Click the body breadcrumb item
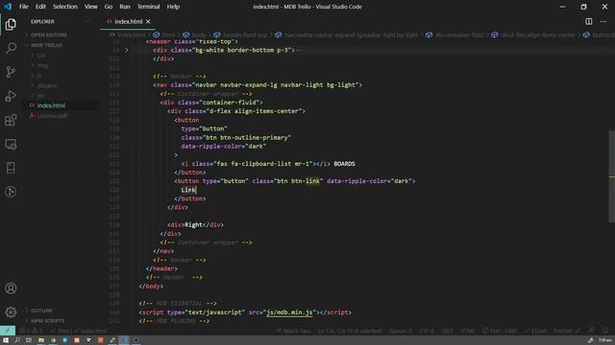The height and width of the screenshot is (345, 615). pos(194,34)
